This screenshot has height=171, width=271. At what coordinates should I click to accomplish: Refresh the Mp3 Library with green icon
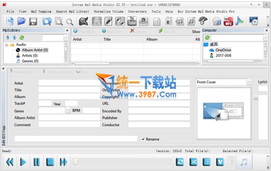pos(22,38)
